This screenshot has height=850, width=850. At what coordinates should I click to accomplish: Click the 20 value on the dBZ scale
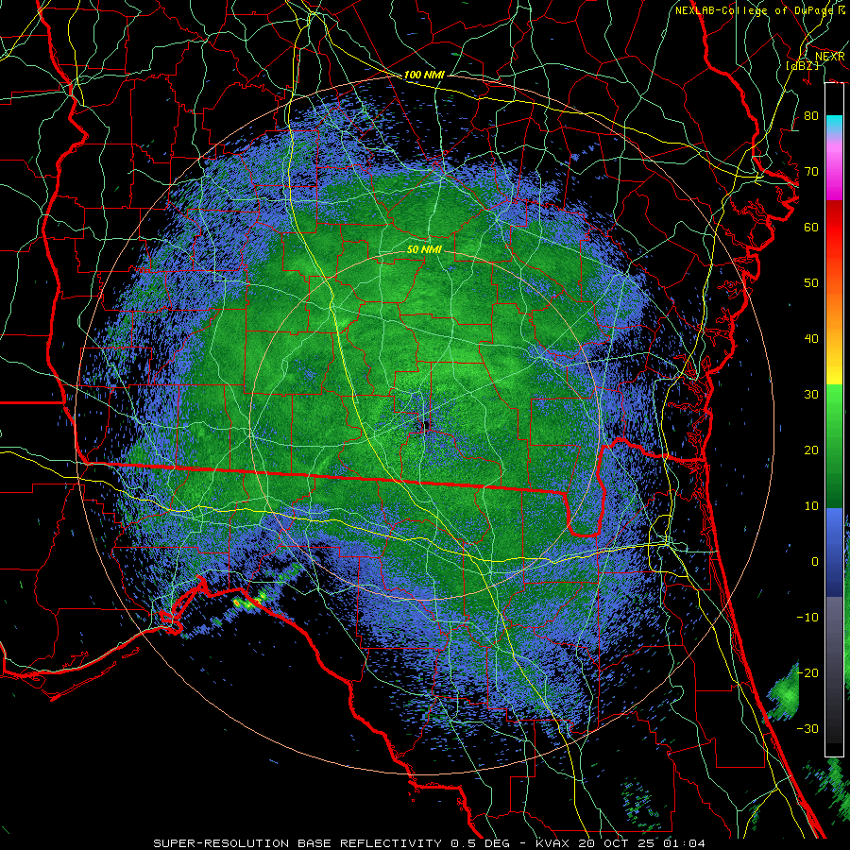point(811,450)
